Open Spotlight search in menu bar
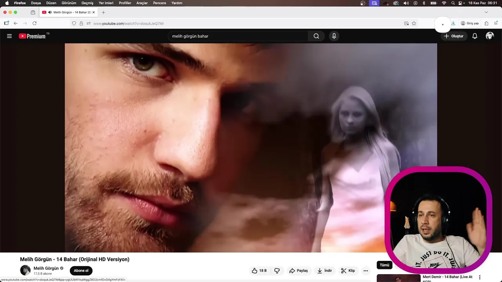Screen dimensions: 502x282 [x=453, y=3]
